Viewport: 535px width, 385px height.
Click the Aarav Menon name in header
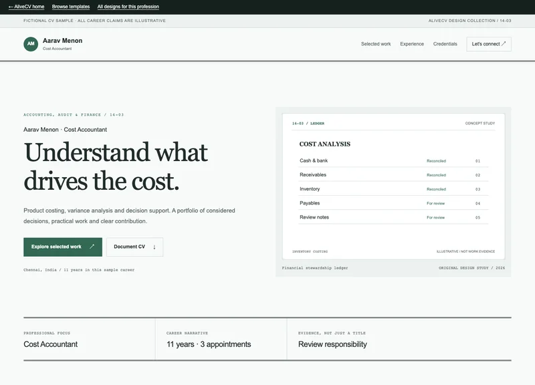coord(62,41)
